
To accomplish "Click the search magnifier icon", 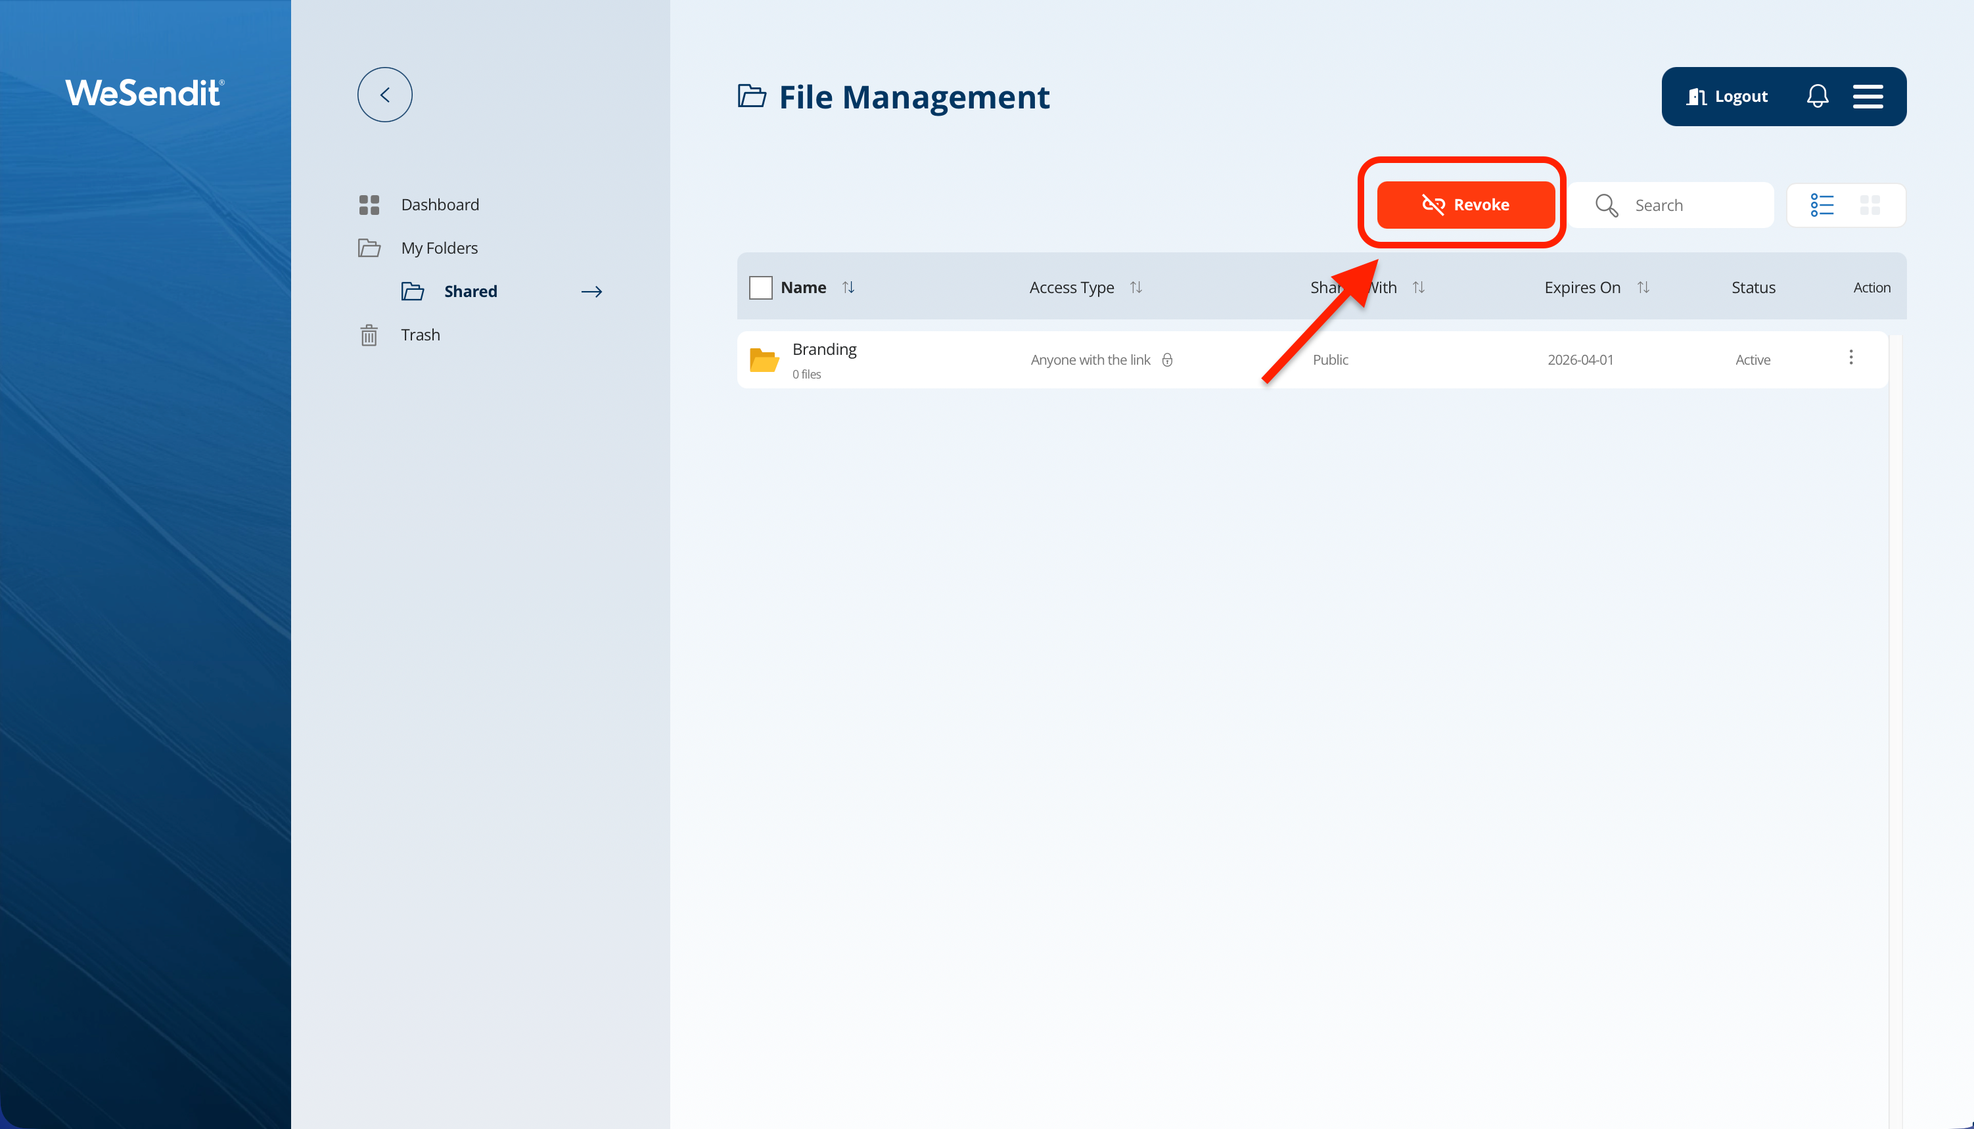I will coord(1606,206).
